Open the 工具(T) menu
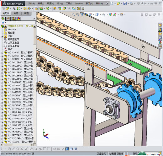 69,3
